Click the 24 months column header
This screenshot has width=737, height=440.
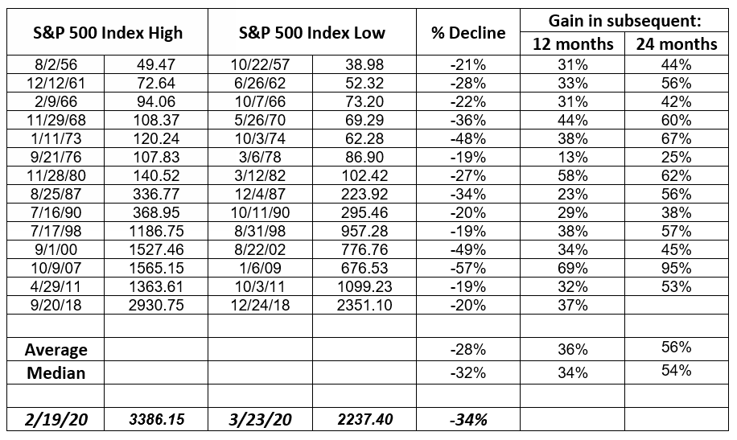tap(676, 43)
